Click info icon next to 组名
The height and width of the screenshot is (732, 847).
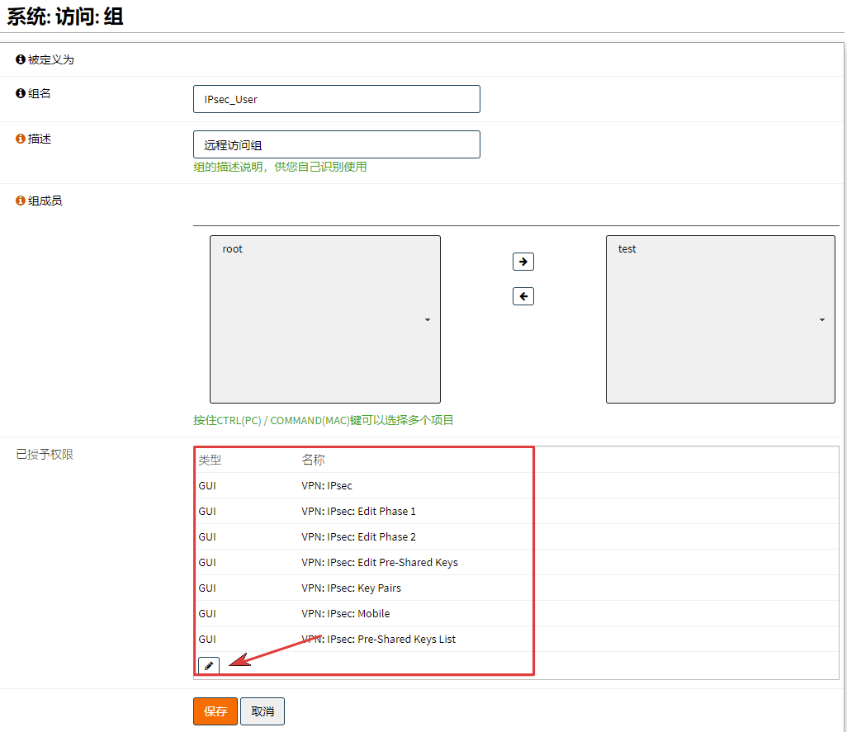click(x=21, y=93)
